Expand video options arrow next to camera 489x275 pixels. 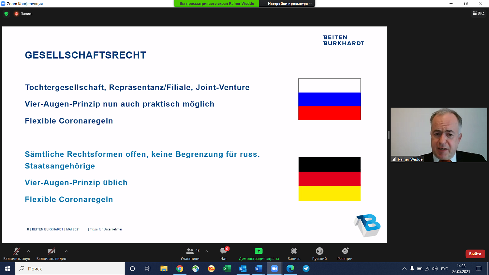(66, 251)
